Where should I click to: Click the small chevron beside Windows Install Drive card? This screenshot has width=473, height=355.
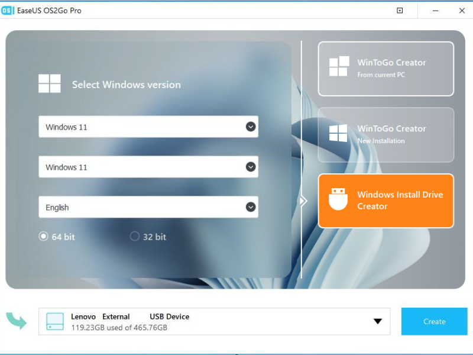(303, 201)
